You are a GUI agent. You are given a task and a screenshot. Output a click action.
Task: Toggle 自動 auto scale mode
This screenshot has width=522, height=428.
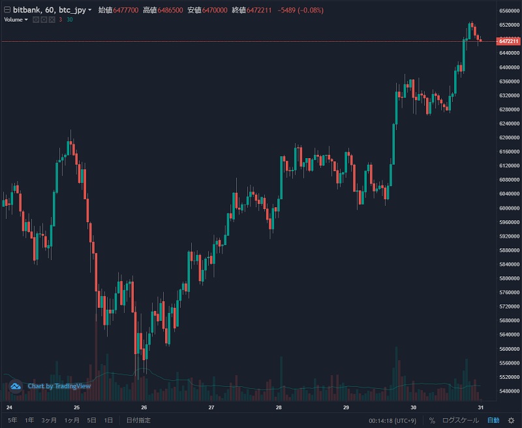pos(493,420)
